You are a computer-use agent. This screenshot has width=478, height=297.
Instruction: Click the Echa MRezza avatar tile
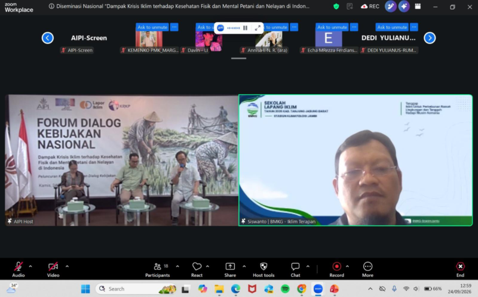pos(329,39)
